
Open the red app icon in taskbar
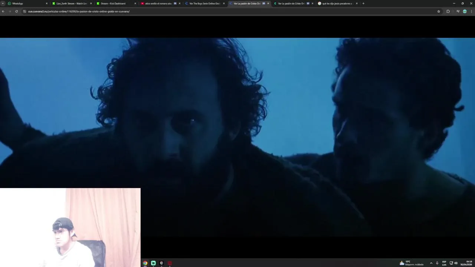coord(170,263)
